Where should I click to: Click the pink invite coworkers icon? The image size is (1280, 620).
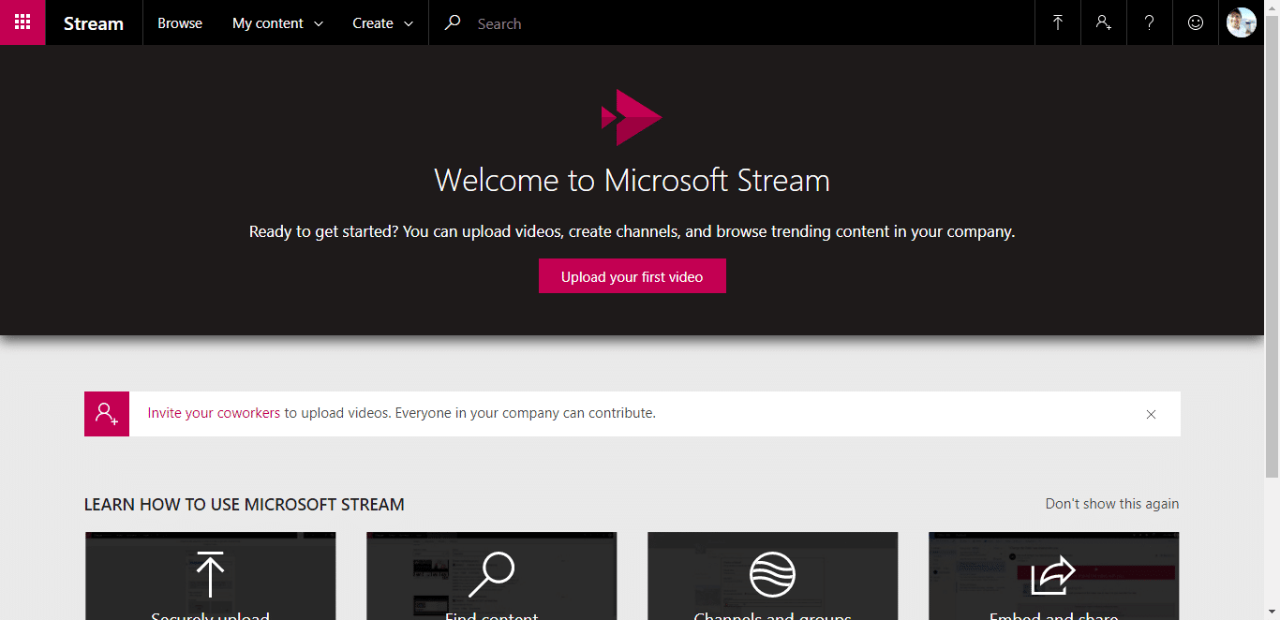click(107, 413)
